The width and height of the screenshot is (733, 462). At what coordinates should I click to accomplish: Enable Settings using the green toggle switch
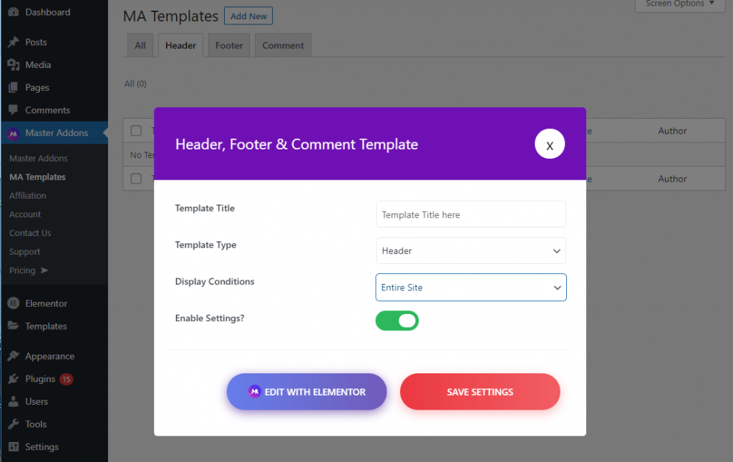[397, 320]
